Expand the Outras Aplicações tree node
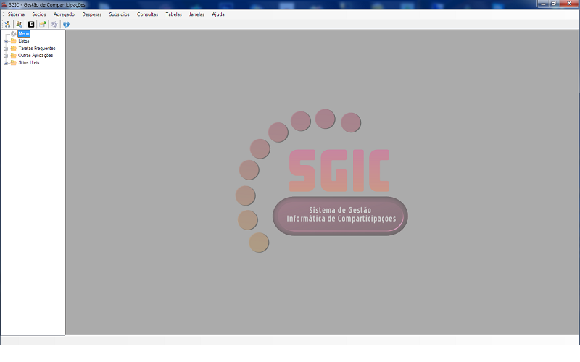Screen dimensions: 580x362 5,56
